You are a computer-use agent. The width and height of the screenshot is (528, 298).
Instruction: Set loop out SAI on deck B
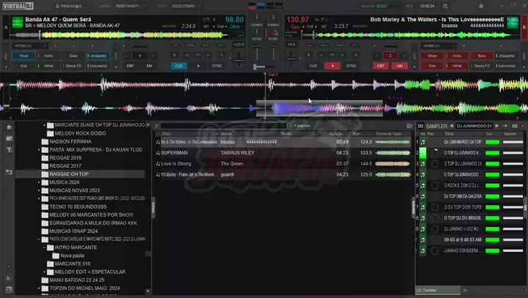(400, 66)
